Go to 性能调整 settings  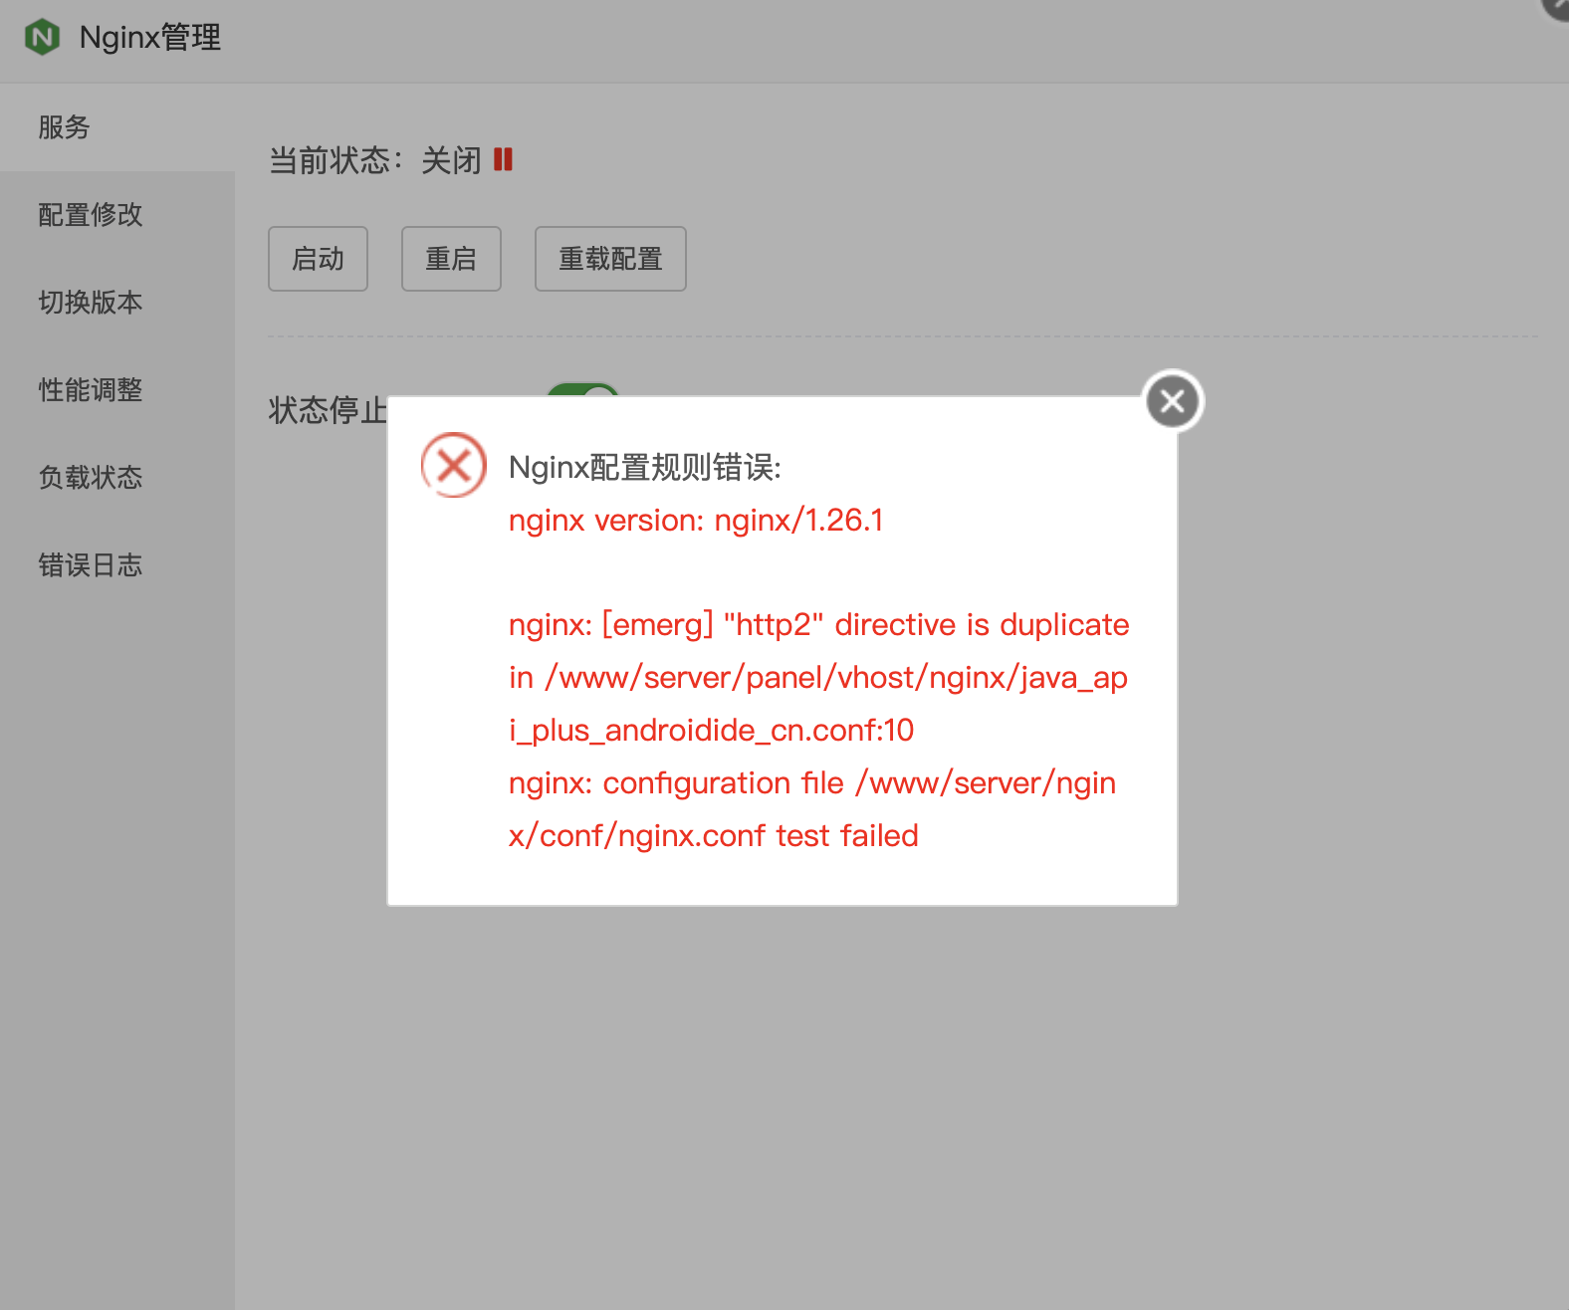[117, 390]
